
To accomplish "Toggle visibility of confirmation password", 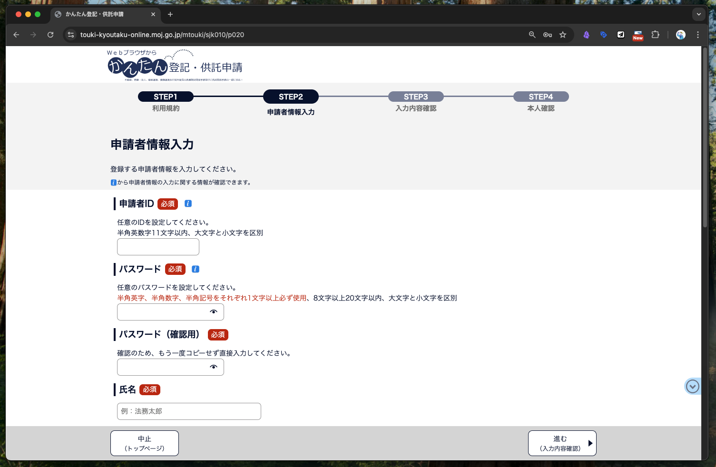I will click(x=214, y=367).
